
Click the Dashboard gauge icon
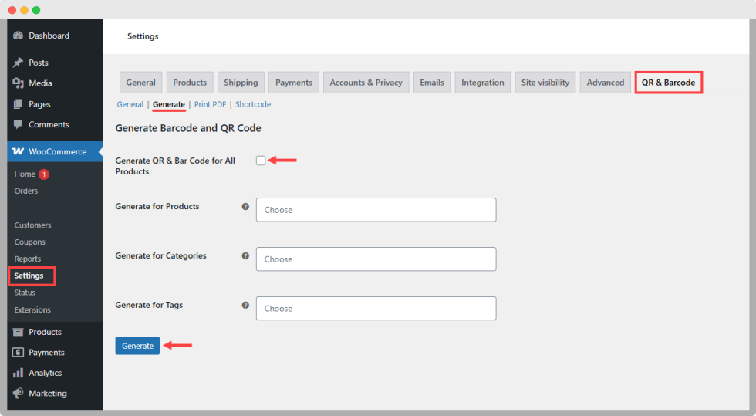coord(18,36)
